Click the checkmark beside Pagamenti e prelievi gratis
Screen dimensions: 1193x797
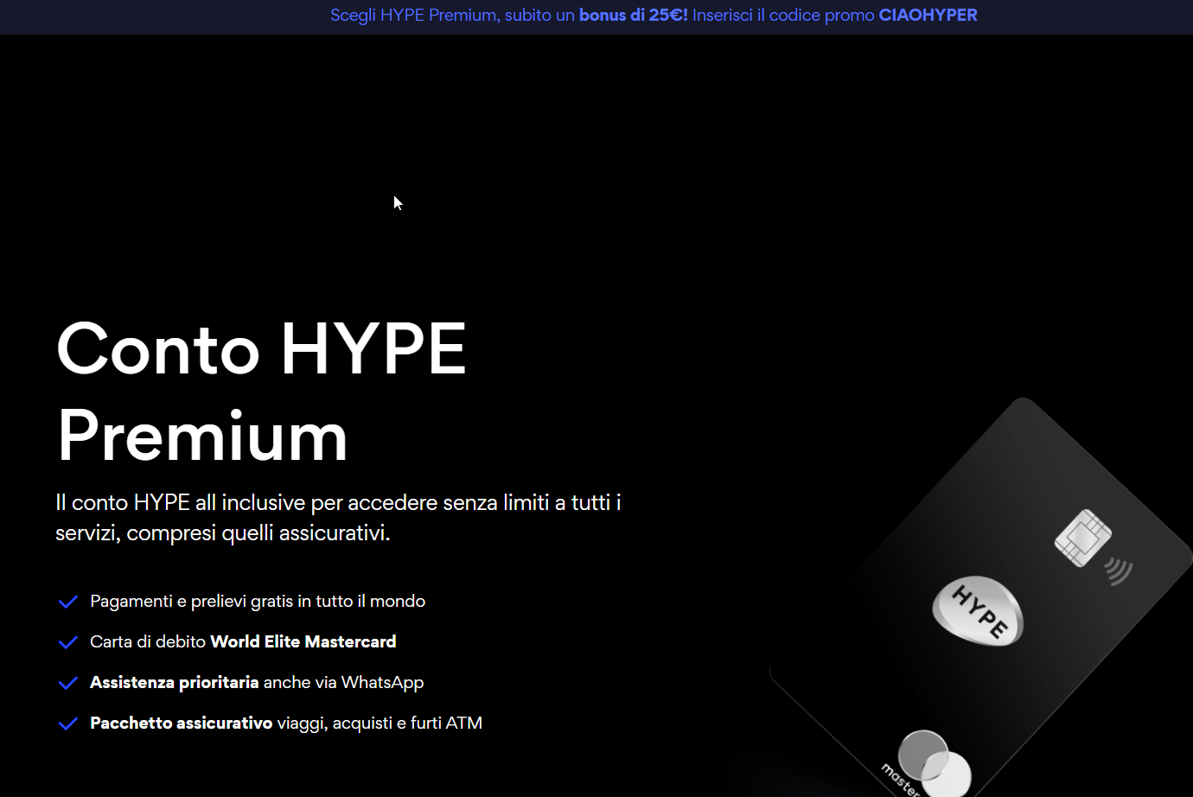67,602
